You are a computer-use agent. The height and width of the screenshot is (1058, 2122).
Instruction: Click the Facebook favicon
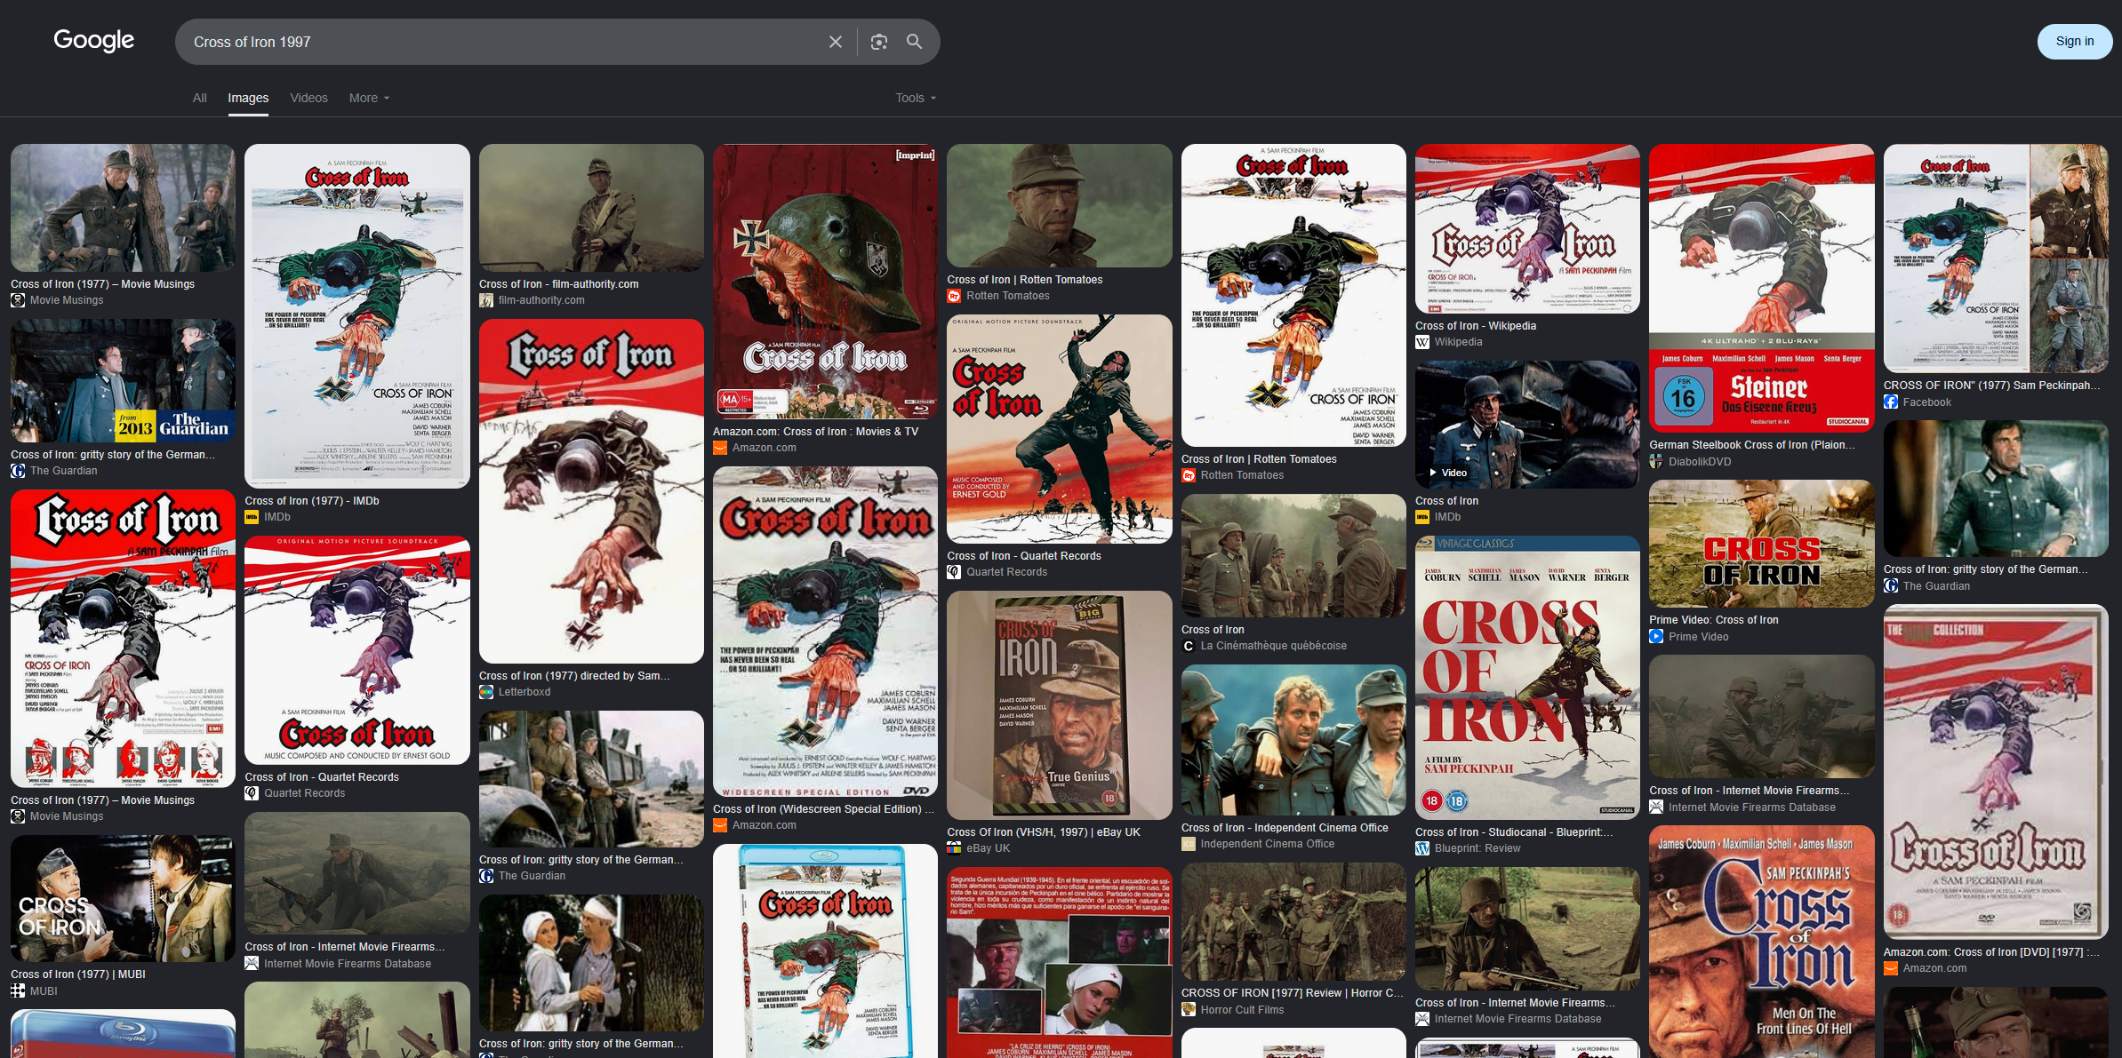coord(1891,402)
